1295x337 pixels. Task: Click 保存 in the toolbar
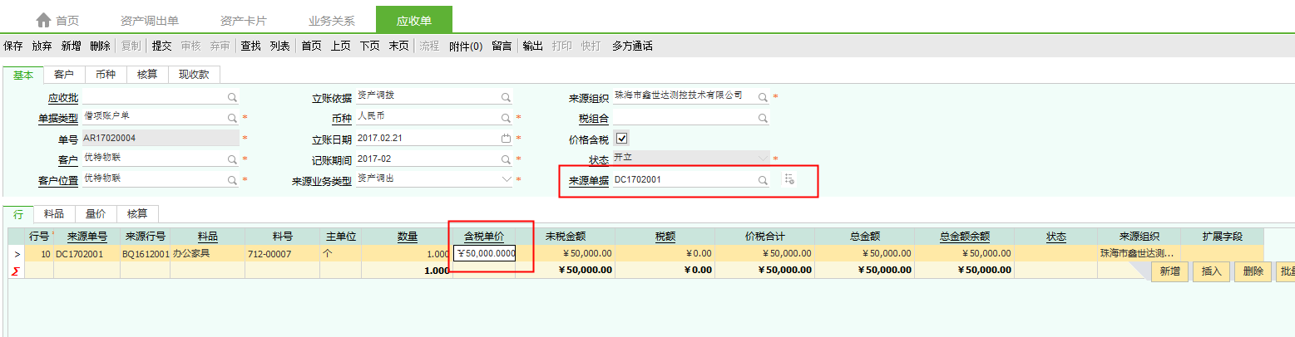13,46
